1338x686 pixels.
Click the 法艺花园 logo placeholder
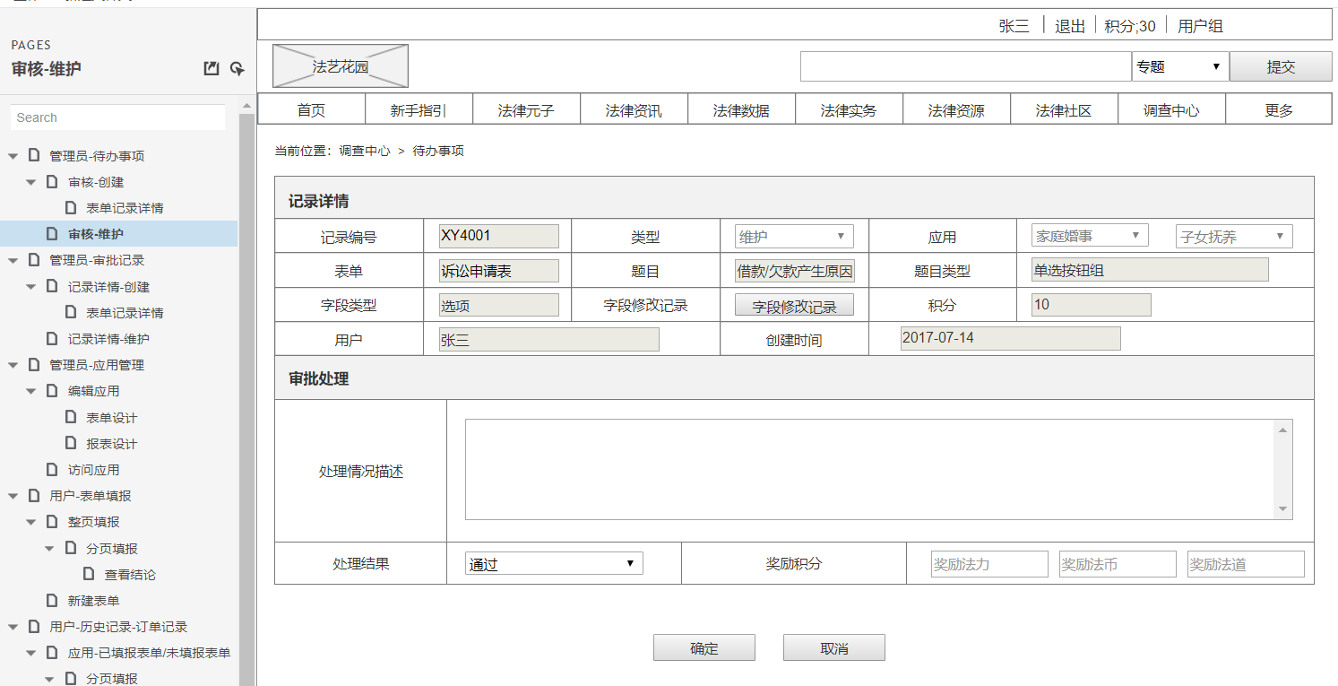341,66
